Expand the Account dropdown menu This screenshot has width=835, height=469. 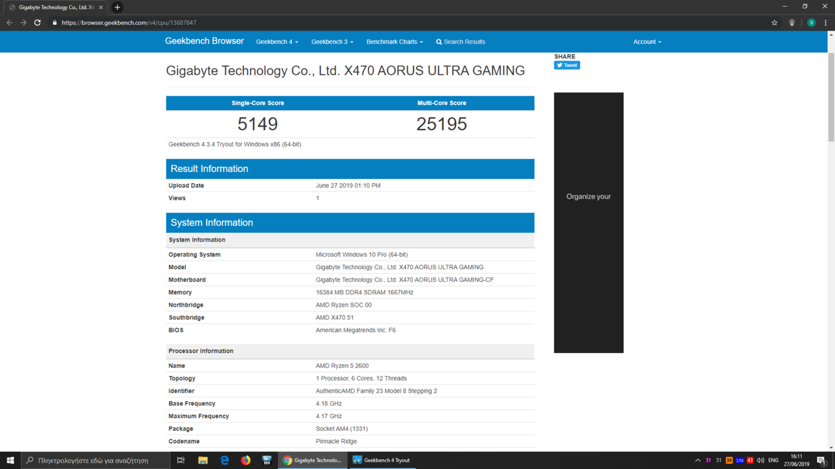pyautogui.click(x=647, y=42)
